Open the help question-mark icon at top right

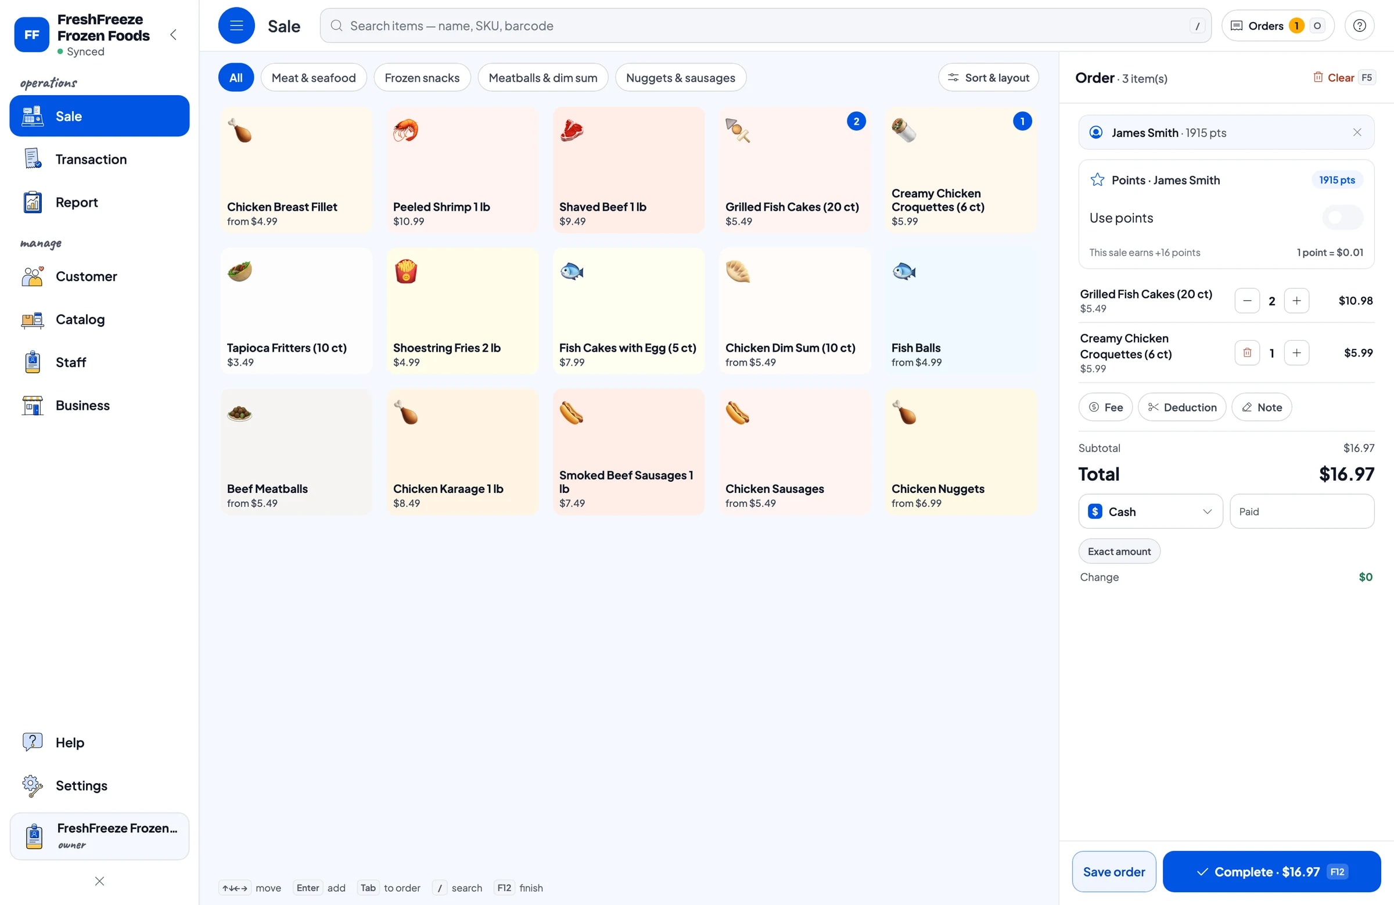(1359, 26)
